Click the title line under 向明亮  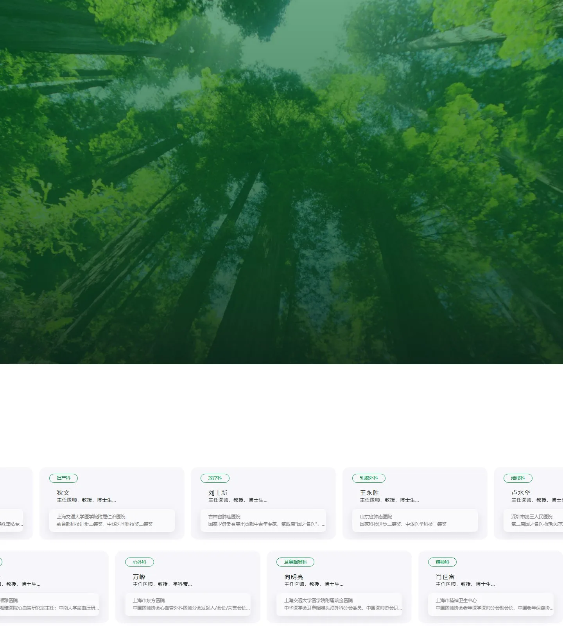(314, 584)
